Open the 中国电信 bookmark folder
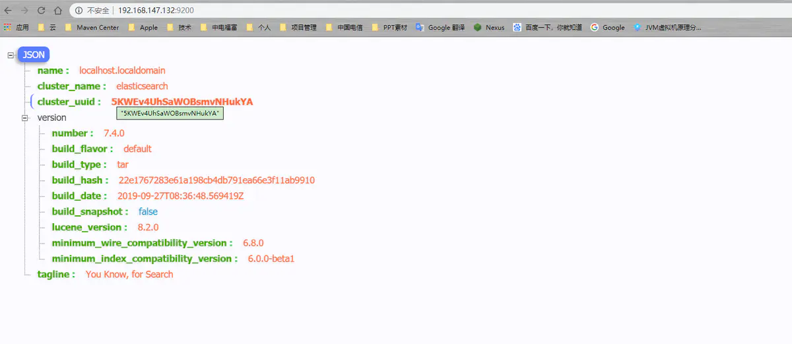Image resolution: width=792 pixels, height=344 pixels. coord(344,27)
